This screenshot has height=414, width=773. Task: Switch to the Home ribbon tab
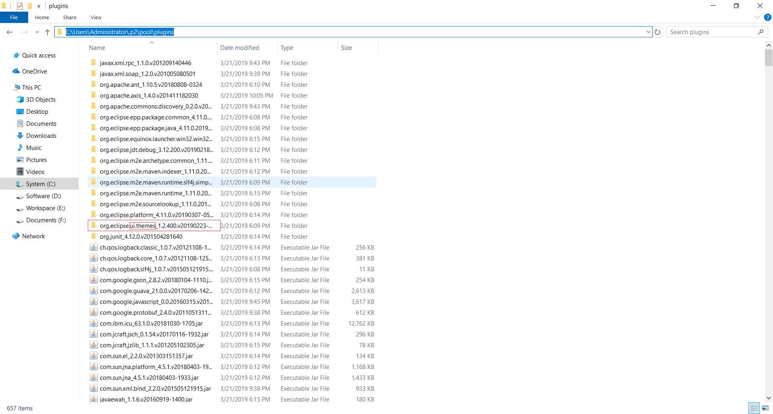pyautogui.click(x=42, y=17)
